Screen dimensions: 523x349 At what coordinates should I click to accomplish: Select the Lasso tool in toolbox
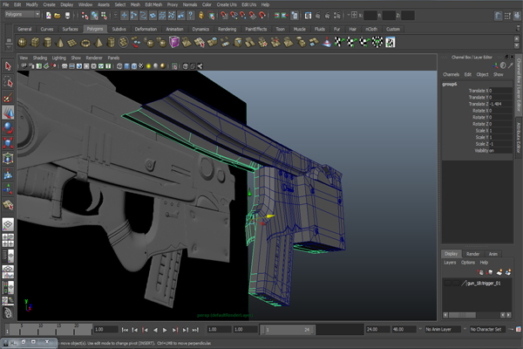point(8,81)
